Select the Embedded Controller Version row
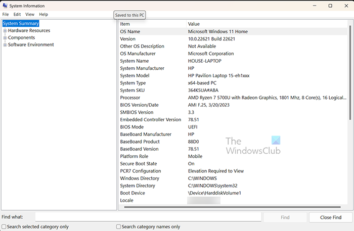354x231 pixels. (233, 120)
